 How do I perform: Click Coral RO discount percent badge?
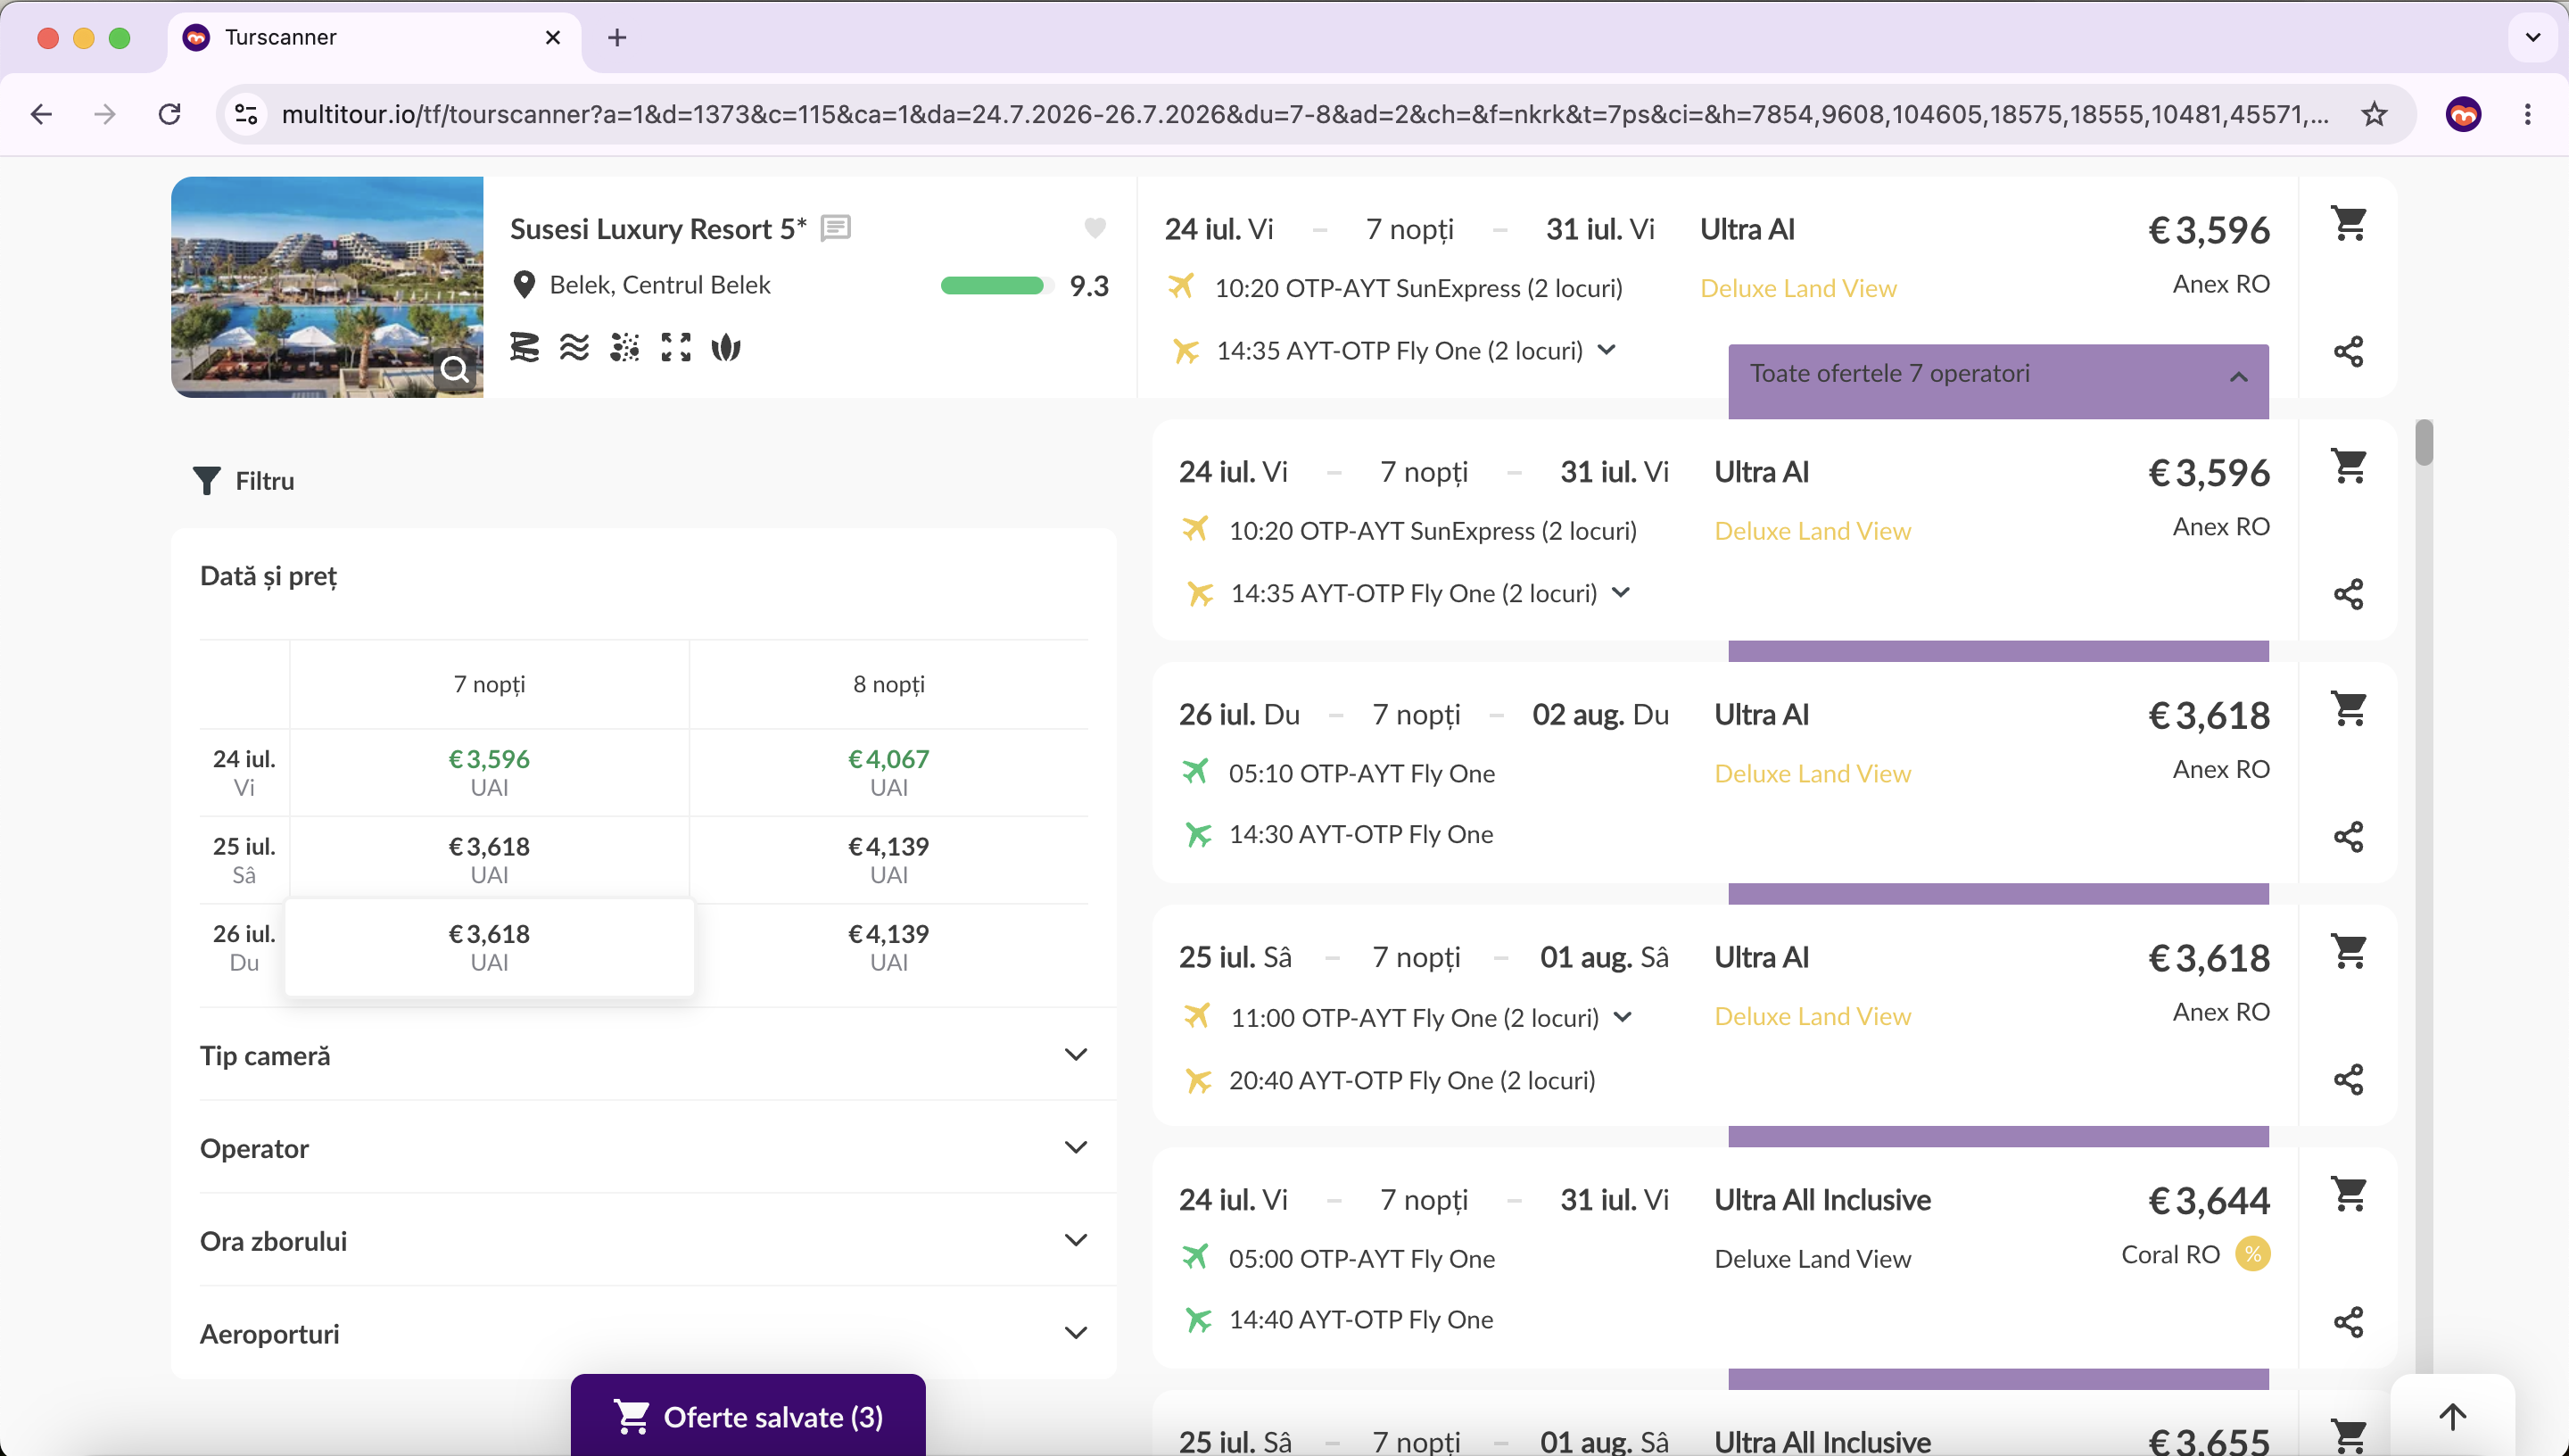point(2252,1254)
